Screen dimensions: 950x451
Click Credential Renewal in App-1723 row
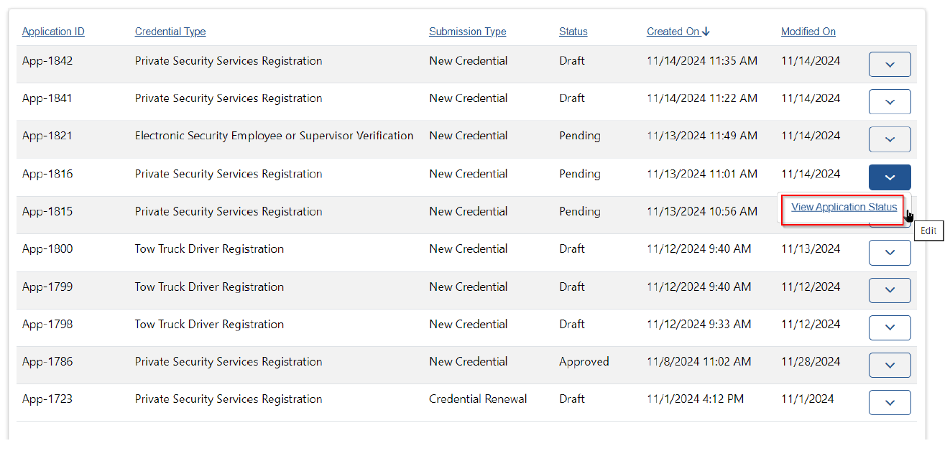click(x=478, y=399)
